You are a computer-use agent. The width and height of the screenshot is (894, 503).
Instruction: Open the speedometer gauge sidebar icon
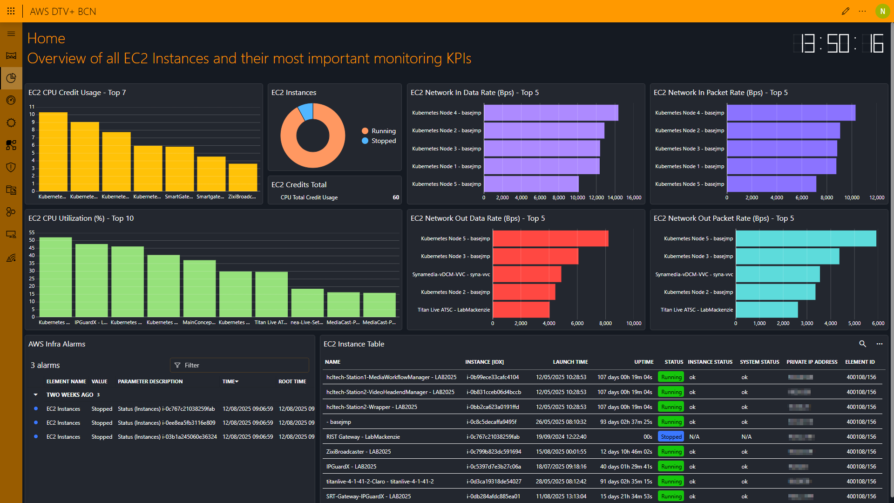pyautogui.click(x=11, y=100)
